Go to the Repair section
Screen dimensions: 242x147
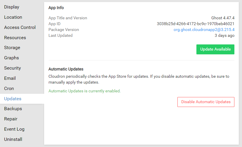tap(11, 119)
